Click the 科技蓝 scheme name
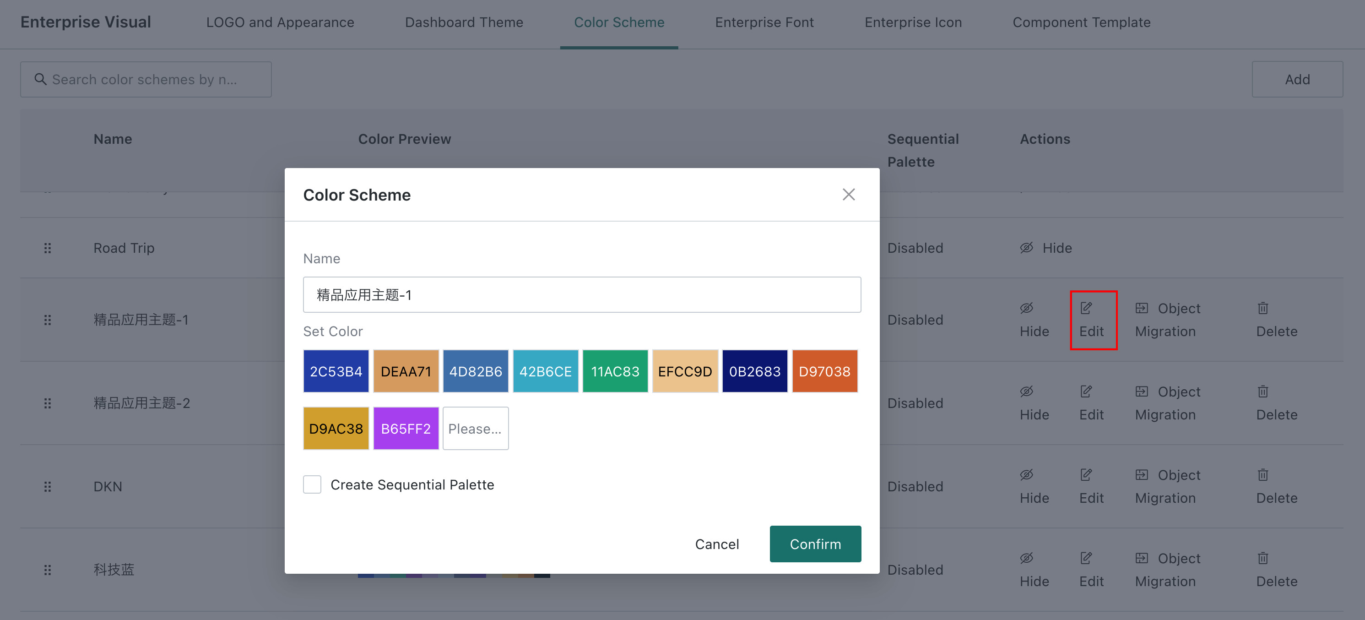Viewport: 1365px width, 620px height. [114, 570]
